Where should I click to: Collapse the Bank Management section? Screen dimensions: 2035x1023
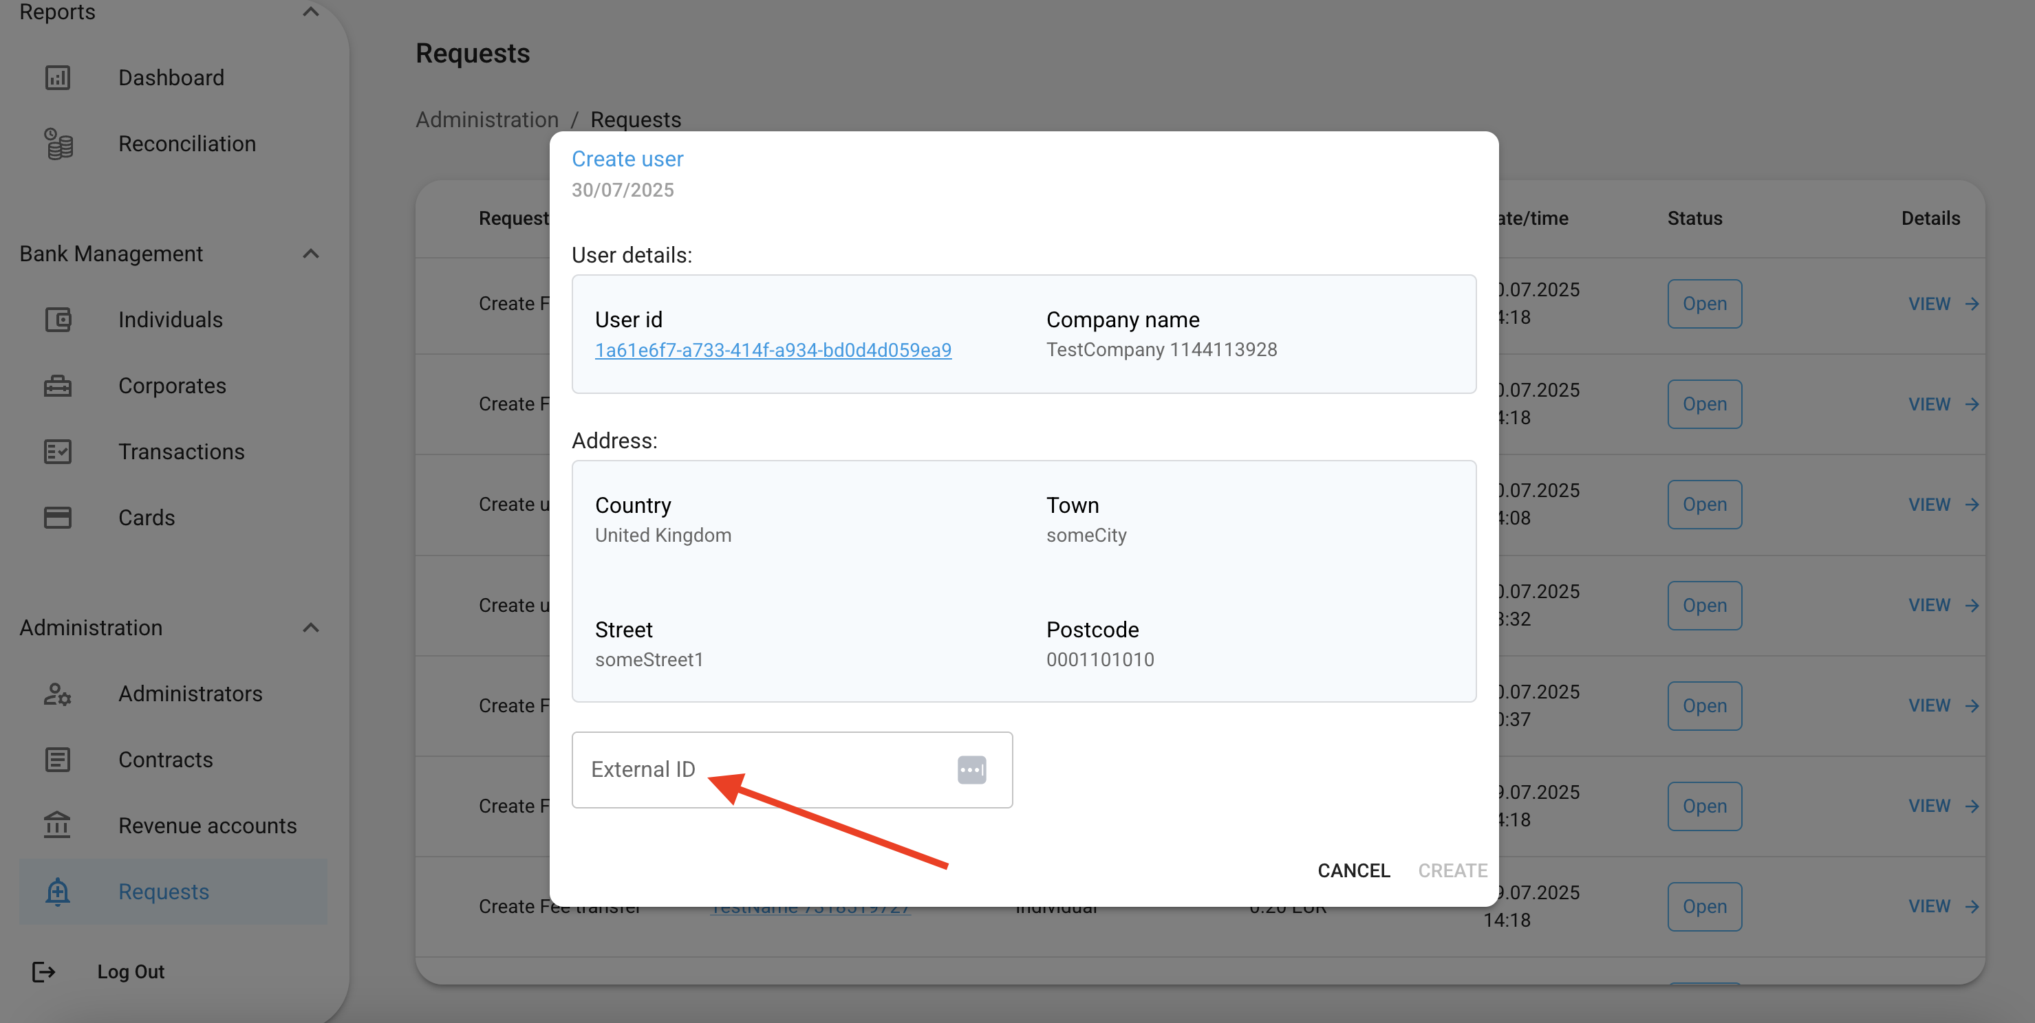310,254
